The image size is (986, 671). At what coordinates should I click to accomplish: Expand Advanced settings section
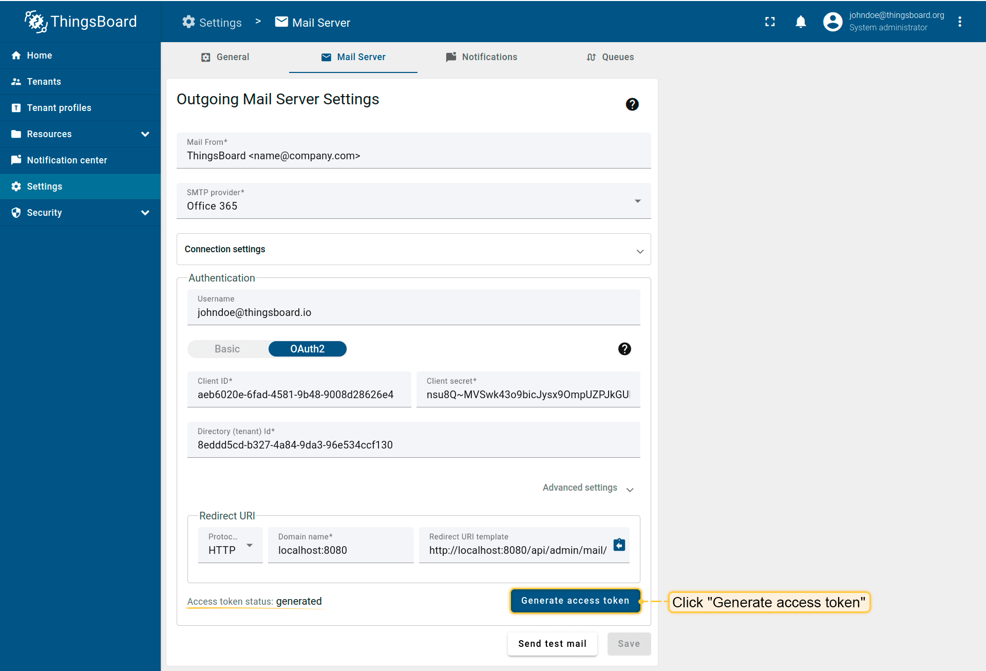pyautogui.click(x=588, y=488)
